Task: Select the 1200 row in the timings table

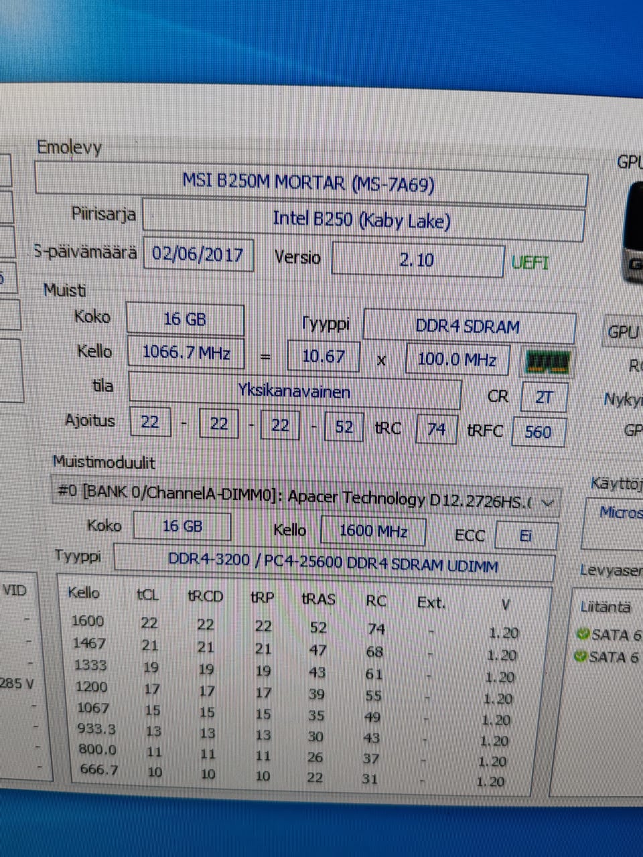Action: click(x=295, y=693)
